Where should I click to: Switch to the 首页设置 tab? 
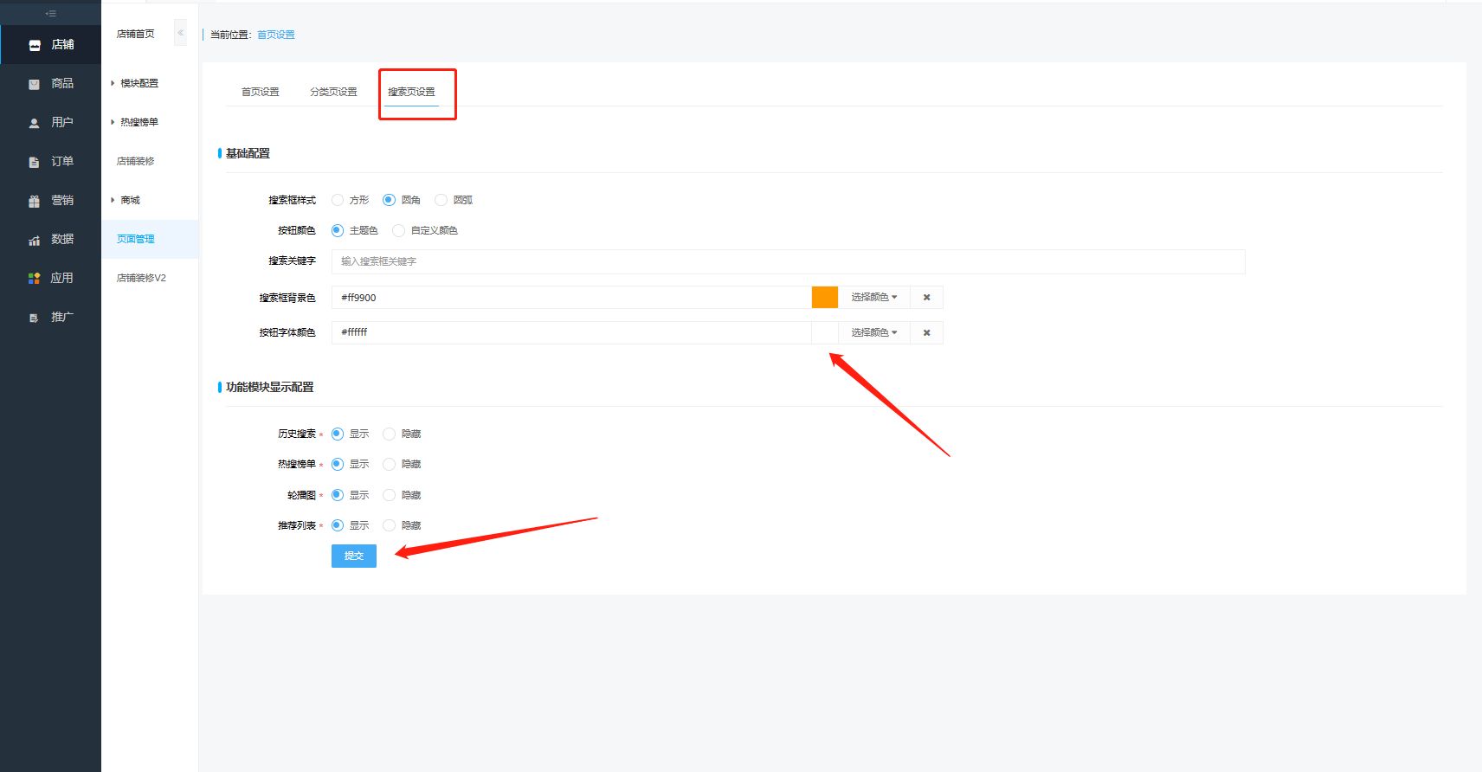pos(260,92)
